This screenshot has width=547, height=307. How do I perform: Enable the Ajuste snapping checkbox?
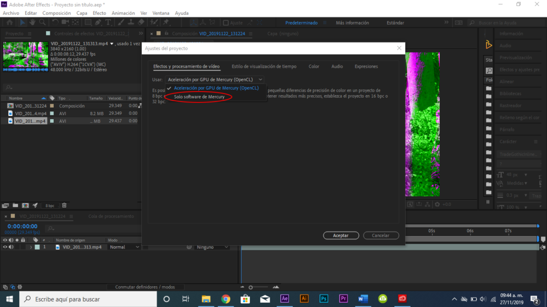click(x=225, y=23)
